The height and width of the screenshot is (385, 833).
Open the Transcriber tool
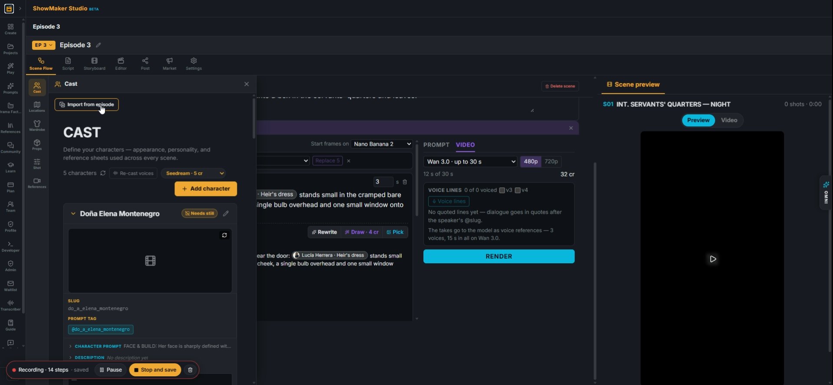coord(10,306)
